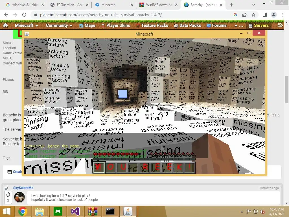Go back to the previous page
This screenshot has width=289, height=217.
[6, 15]
